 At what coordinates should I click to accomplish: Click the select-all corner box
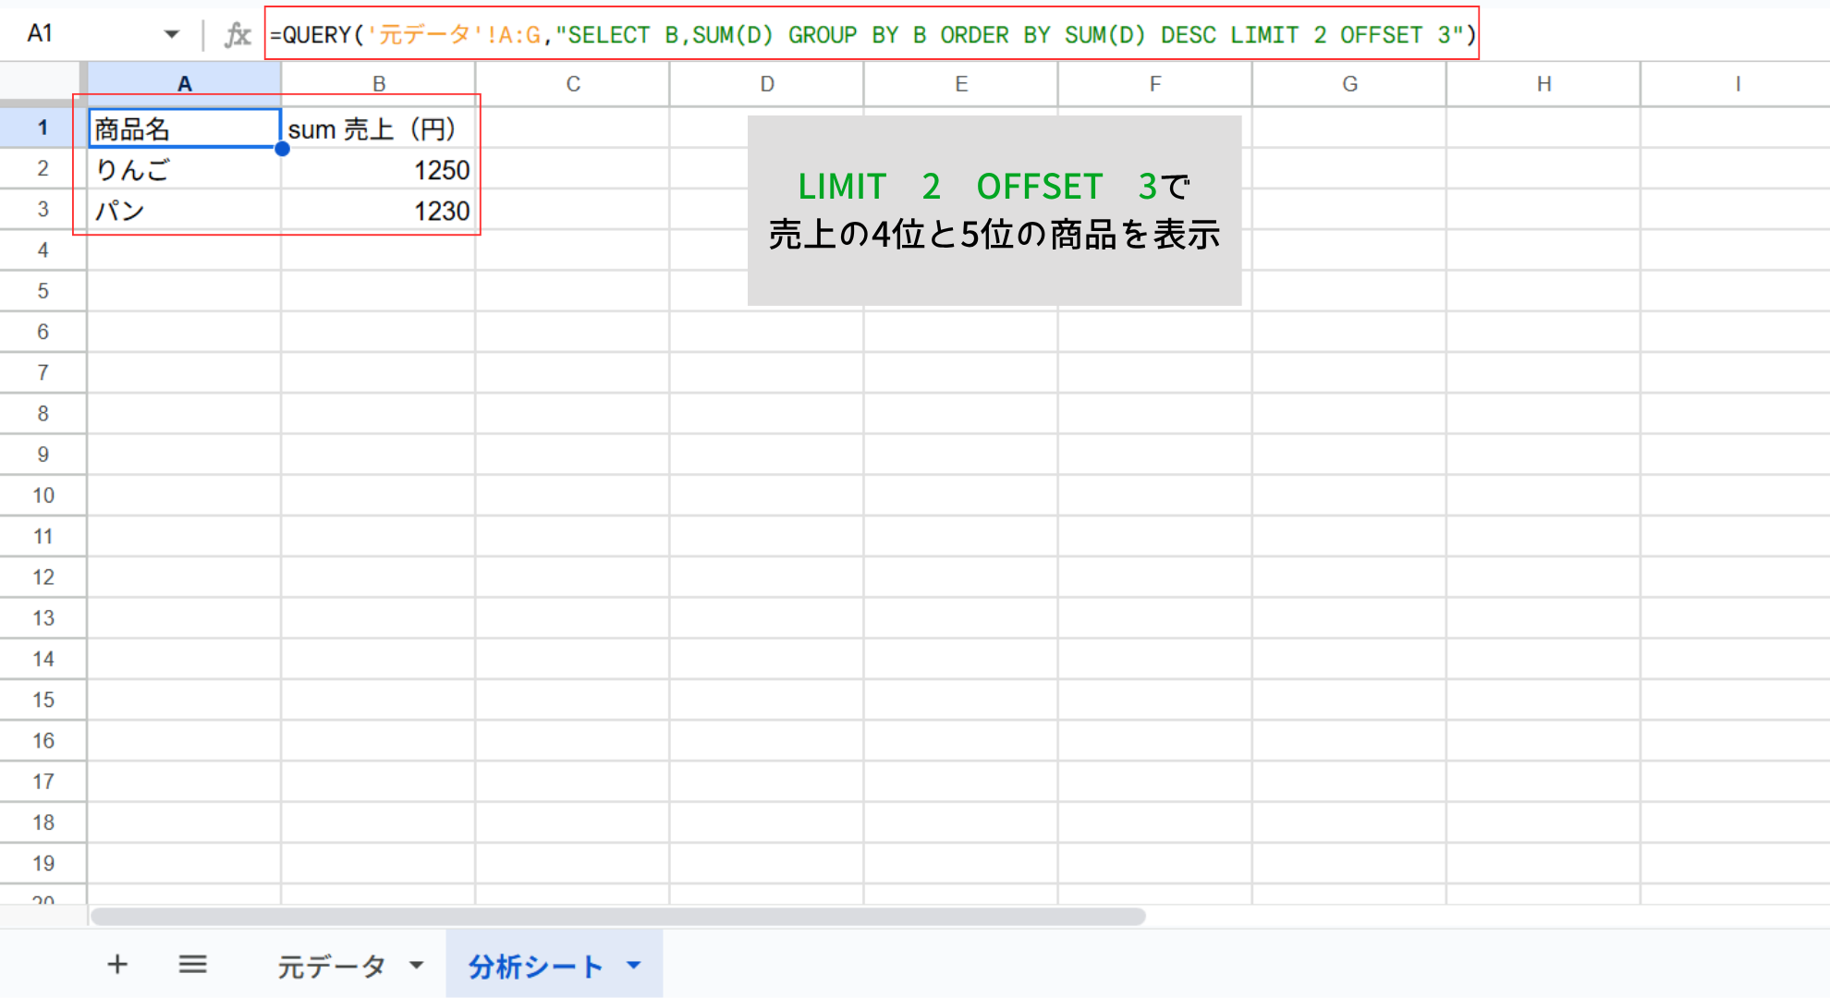43,84
